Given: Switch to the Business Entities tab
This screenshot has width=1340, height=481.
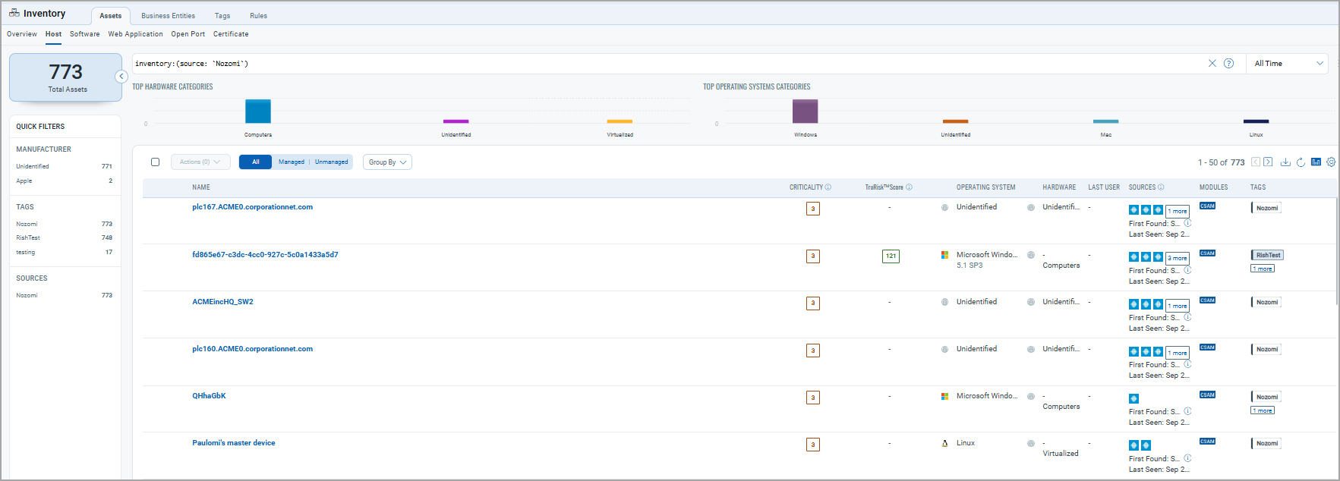Looking at the screenshot, I should [x=168, y=16].
